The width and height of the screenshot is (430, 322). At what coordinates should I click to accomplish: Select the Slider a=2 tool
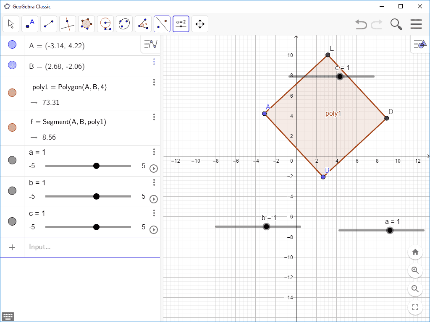[181, 24]
